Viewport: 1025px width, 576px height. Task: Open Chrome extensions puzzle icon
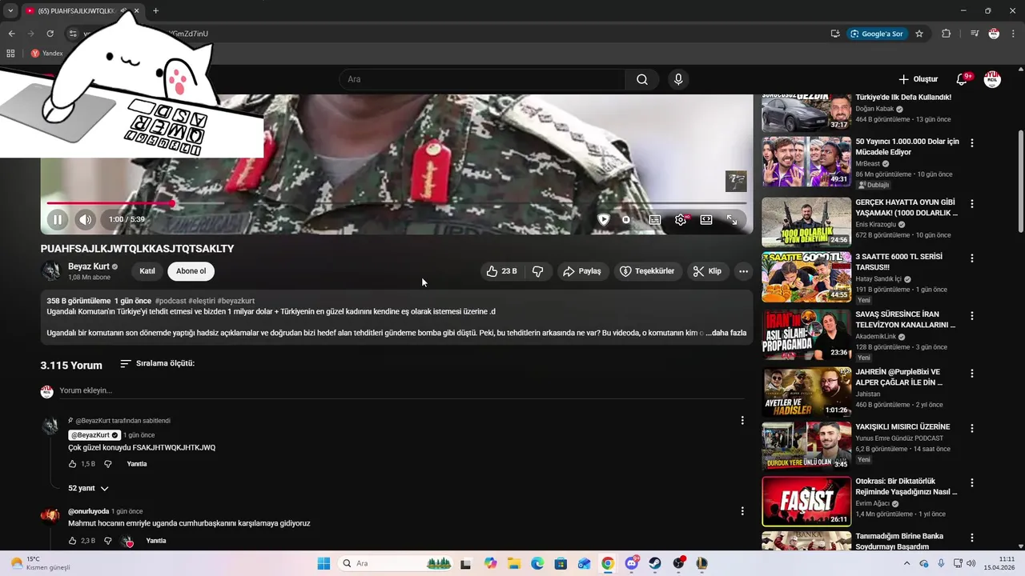(946, 34)
